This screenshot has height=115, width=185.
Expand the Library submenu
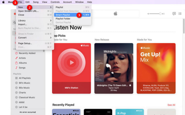click(35, 21)
